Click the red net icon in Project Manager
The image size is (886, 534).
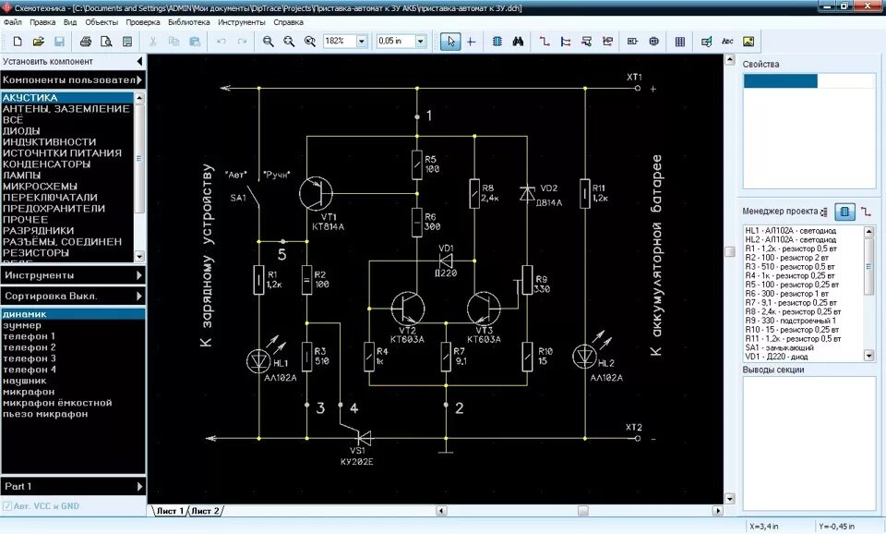coord(866,212)
